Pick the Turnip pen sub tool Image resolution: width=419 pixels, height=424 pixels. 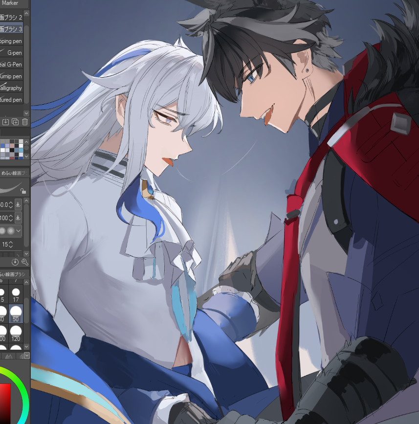coord(12,76)
